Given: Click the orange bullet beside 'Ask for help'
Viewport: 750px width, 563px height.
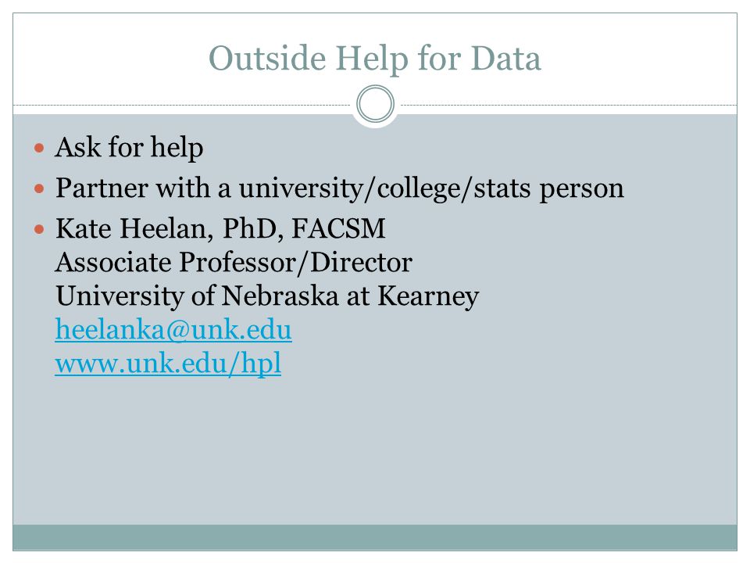Looking at the screenshot, I should pyautogui.click(x=39, y=148).
